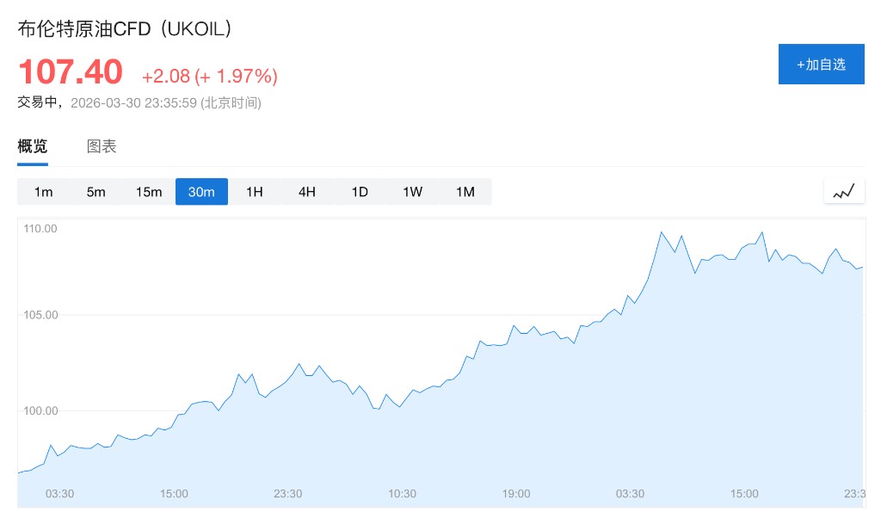881x518 pixels.
Task: Click the active 30m interval button
Action: tap(201, 192)
